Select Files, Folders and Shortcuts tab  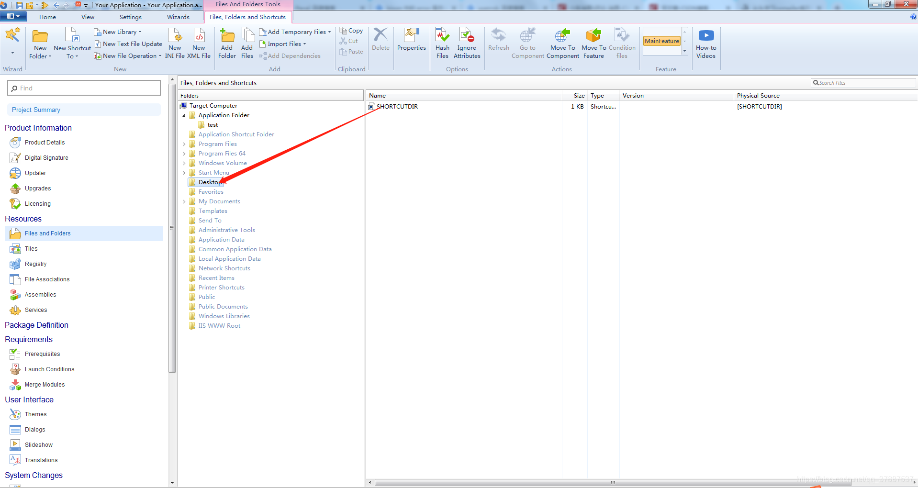coord(247,17)
